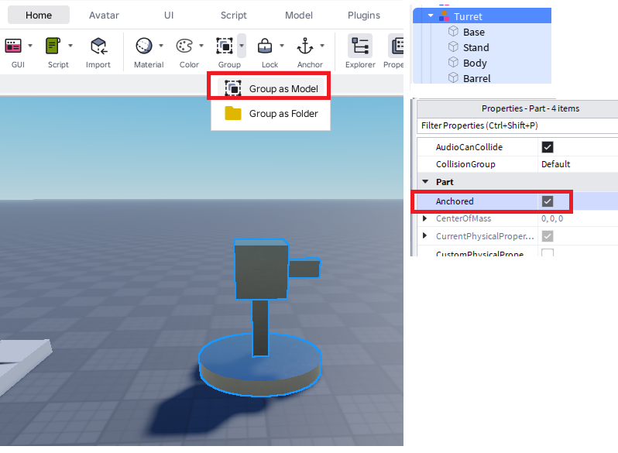Screen dimensions: 618x453
Task: Open the Color tool icon
Action: tap(185, 46)
